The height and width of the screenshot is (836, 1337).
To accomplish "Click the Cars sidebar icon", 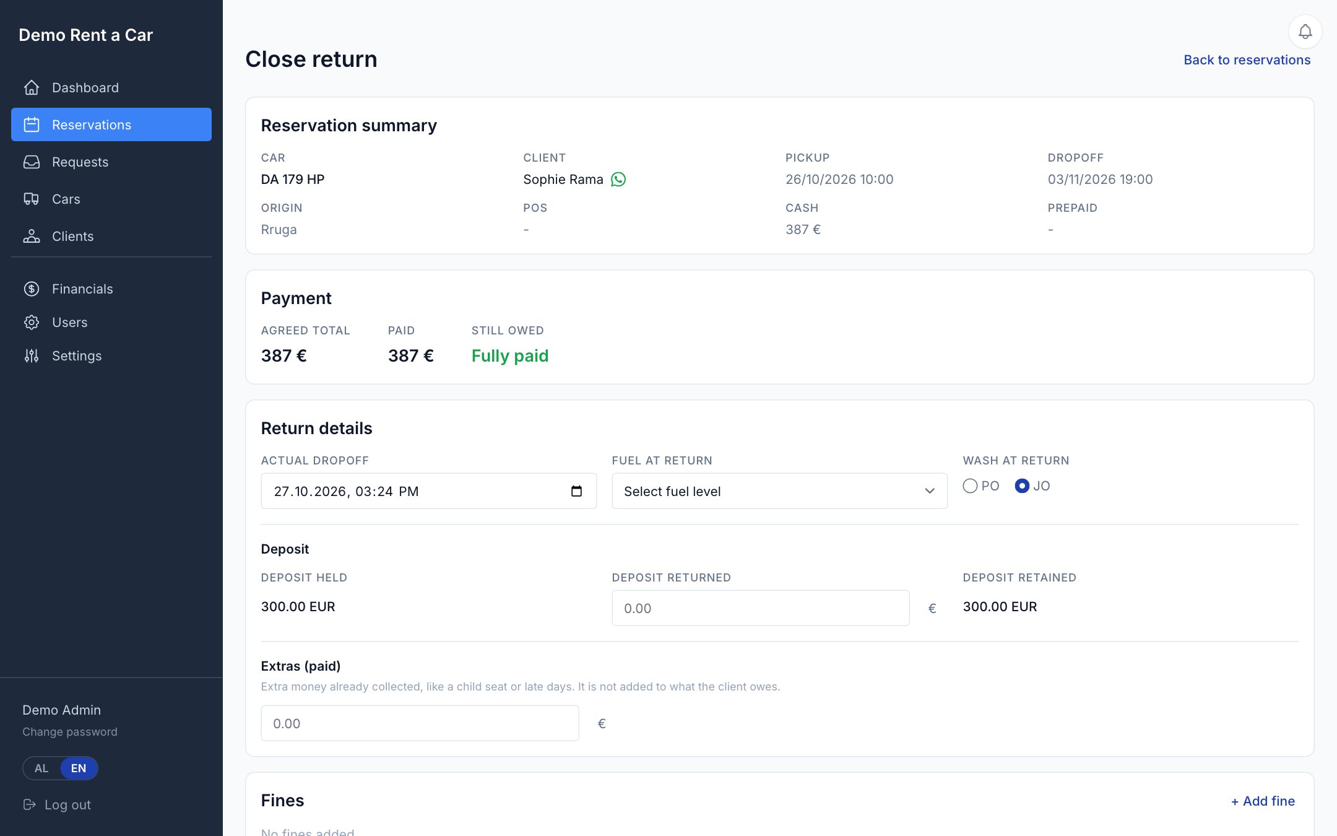I will [x=32, y=199].
